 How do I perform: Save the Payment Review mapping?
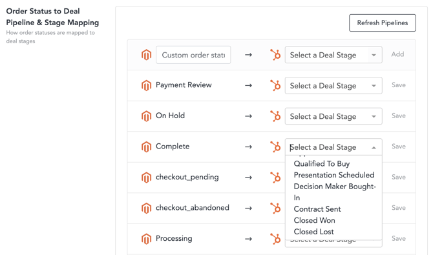tap(399, 85)
